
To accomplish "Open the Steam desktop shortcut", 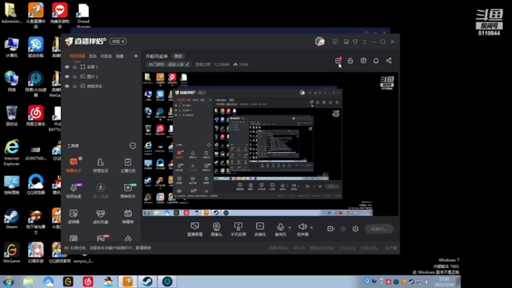I will point(12,218).
